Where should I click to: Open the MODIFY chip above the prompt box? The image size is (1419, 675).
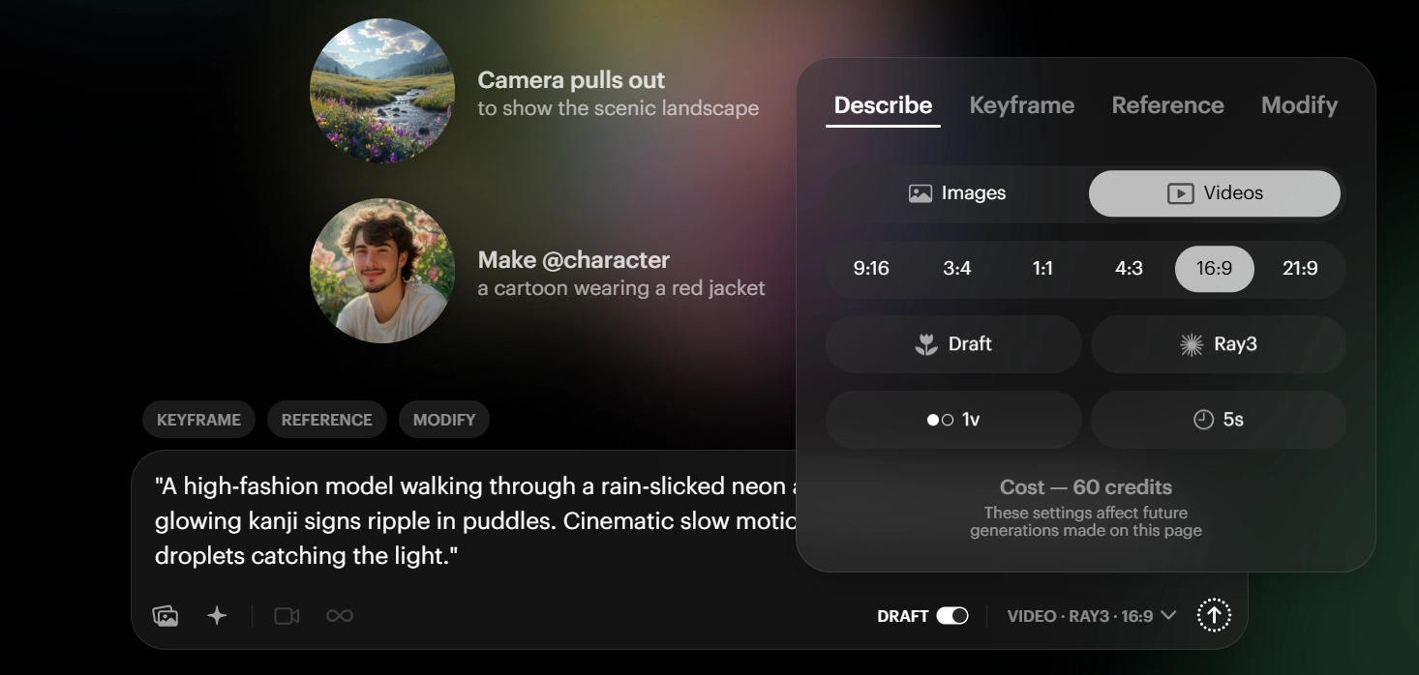coord(444,419)
